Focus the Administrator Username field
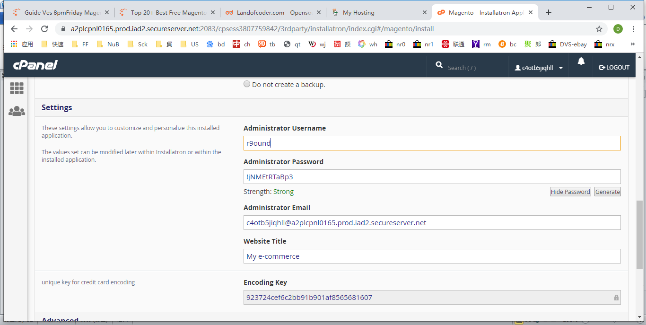 click(432, 143)
